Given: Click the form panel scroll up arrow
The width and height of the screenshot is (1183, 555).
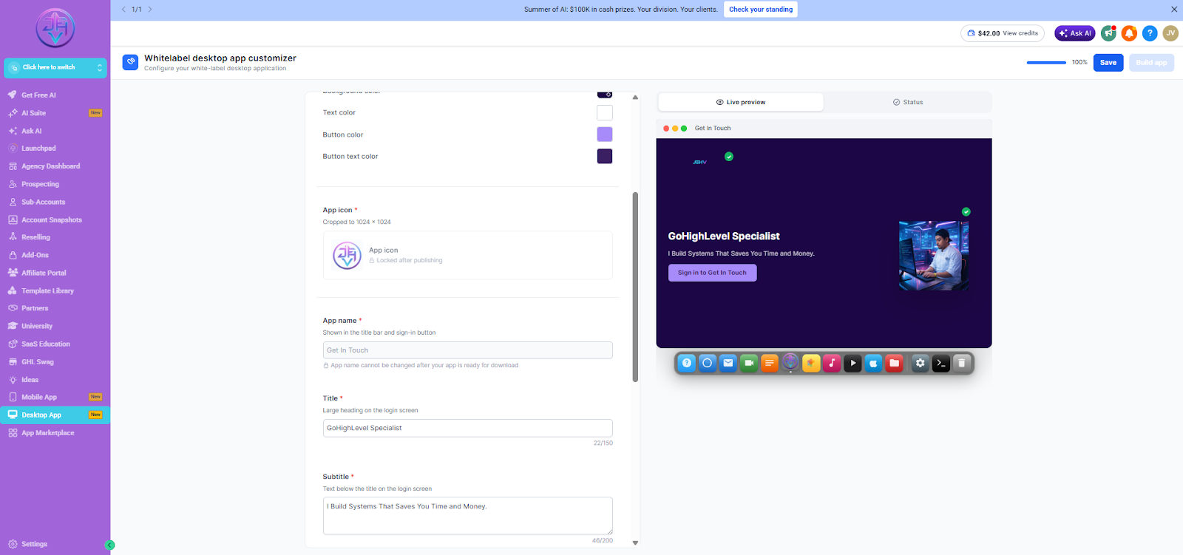Looking at the screenshot, I should [635, 97].
